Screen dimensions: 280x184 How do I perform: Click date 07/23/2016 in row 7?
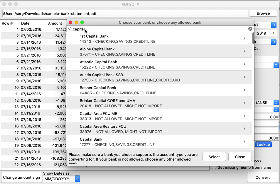point(31,68)
